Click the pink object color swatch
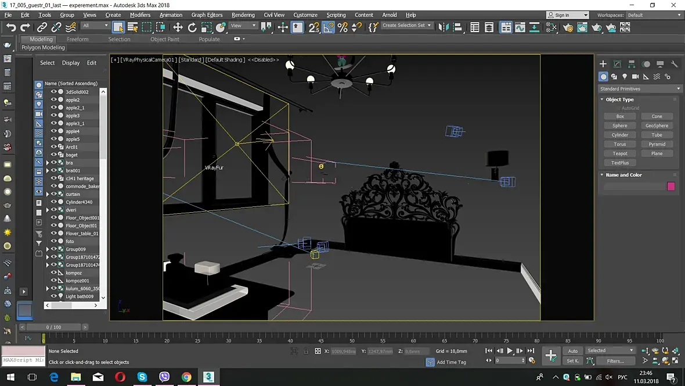The image size is (685, 386). [x=670, y=187]
